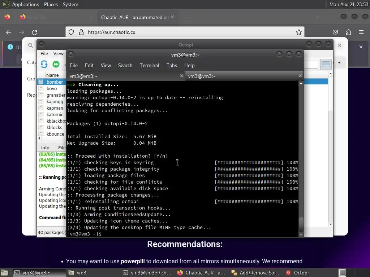370x277 pixels.
Task: Click terminal scrollbar up arrow
Action: click(301, 83)
